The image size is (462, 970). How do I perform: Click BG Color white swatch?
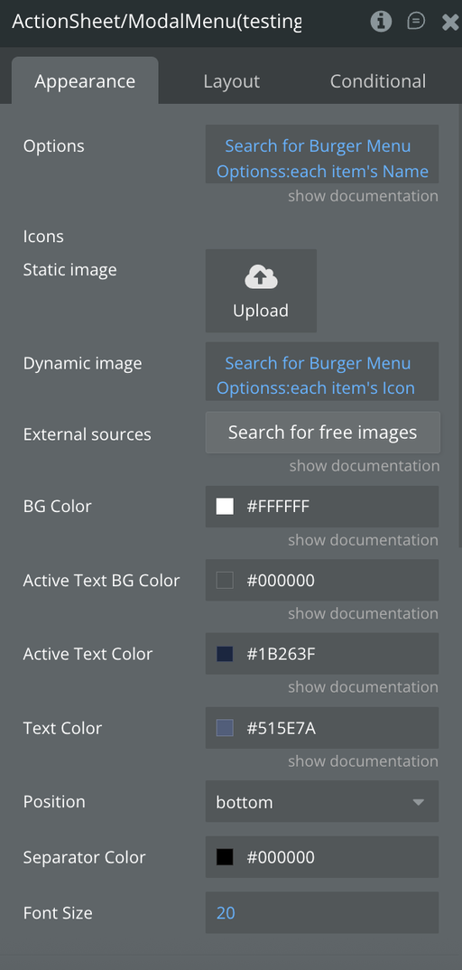pyautogui.click(x=225, y=507)
